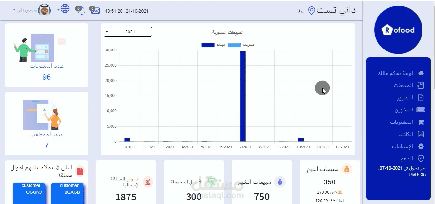
Task: Click collected money value 300
Action: [x=194, y=197]
